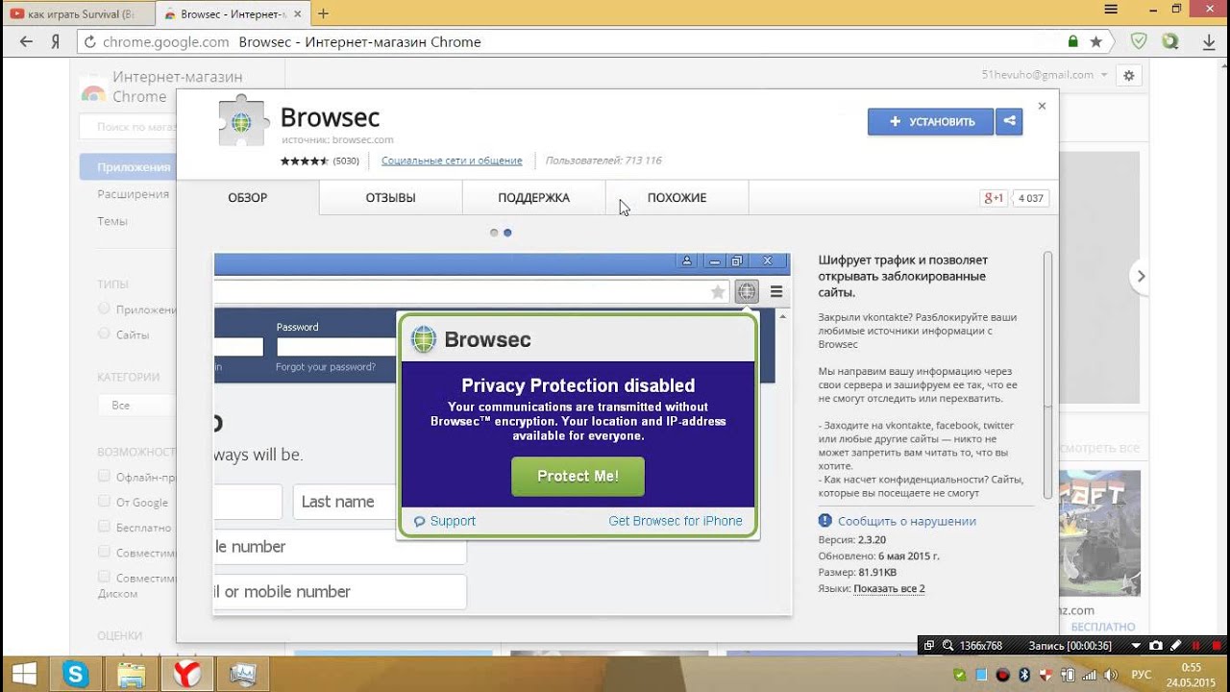Check the От Google checkbox
Screen dimensions: 1230x692
coord(104,501)
